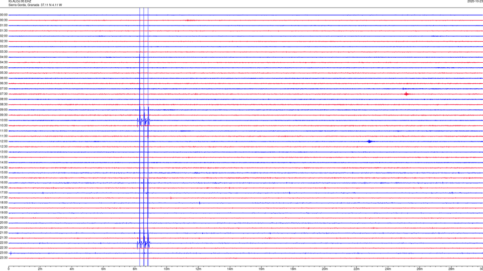
Task: Pick the 09:00 row label
Action: click(4, 110)
